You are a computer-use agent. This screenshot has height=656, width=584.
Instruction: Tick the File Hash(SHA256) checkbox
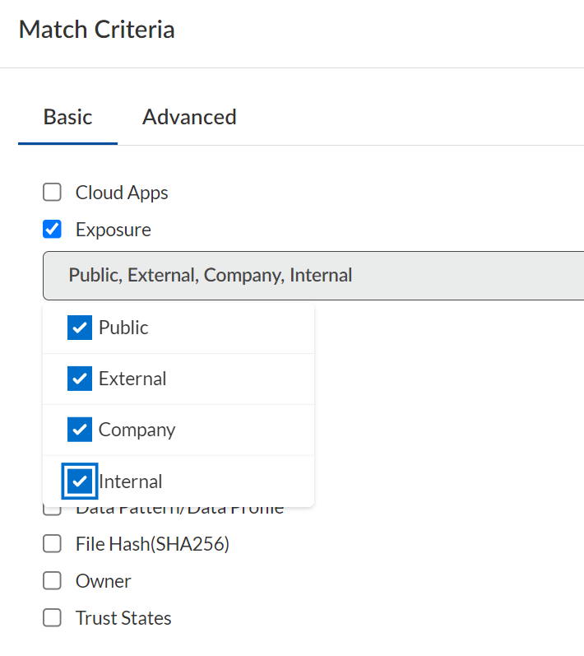pyautogui.click(x=52, y=544)
